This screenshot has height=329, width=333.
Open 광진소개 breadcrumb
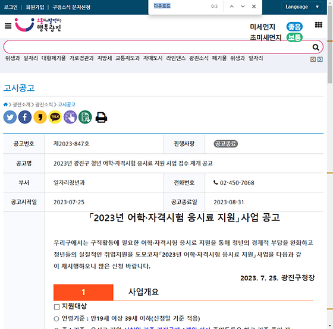[x=21, y=105]
